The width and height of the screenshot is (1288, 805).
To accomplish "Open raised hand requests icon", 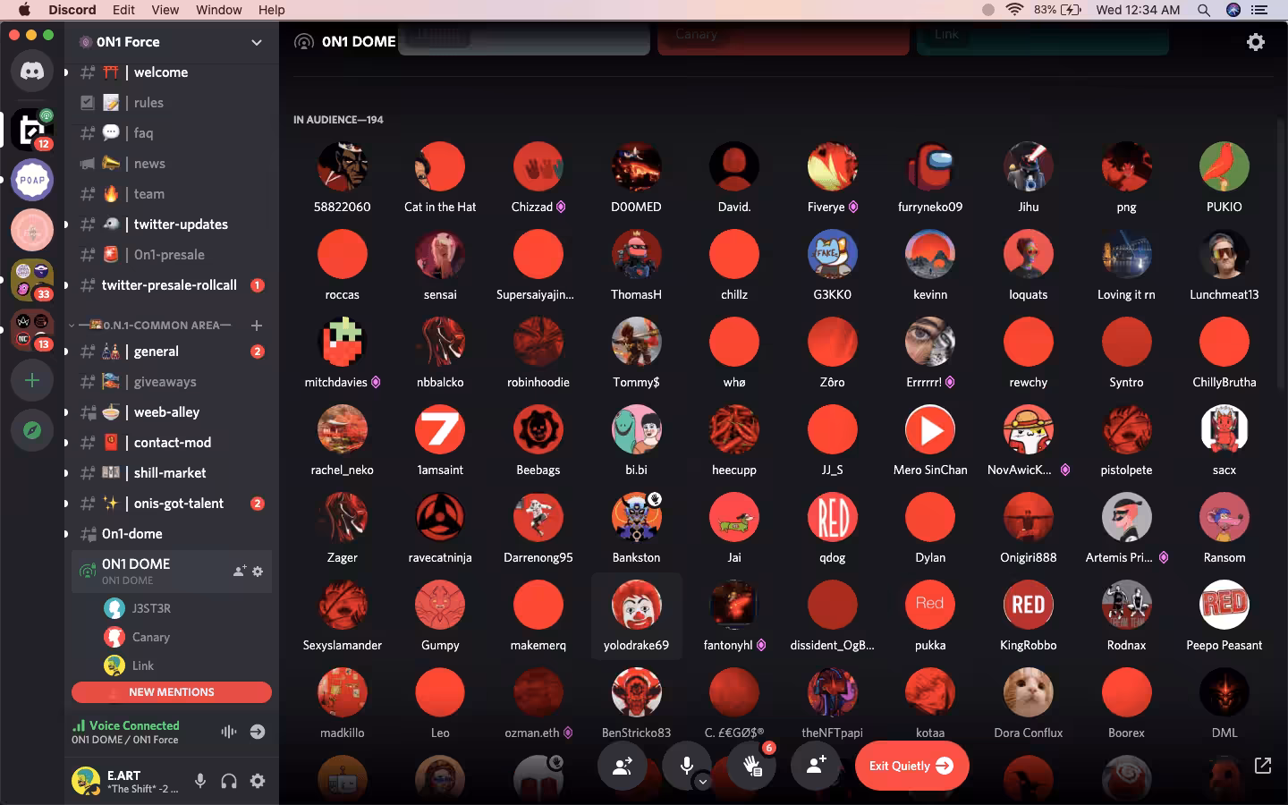I will point(751,766).
